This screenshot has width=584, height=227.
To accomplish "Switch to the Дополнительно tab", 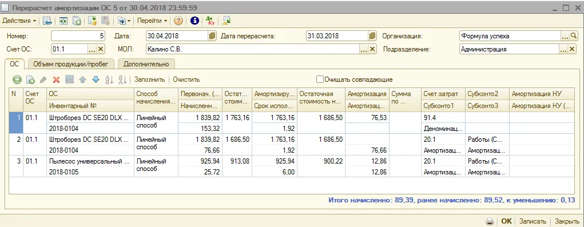I will 146,64.
